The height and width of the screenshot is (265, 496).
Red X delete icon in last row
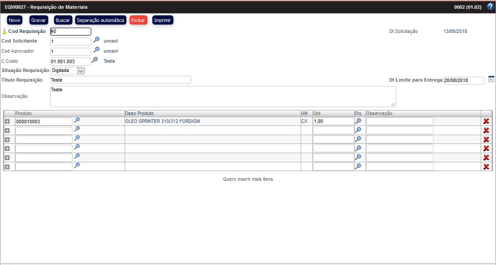tap(486, 167)
